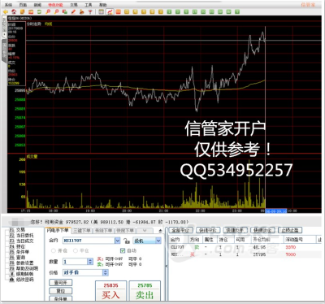
Task: Click the 全部平仓 button above positions table
Action: pos(180,230)
